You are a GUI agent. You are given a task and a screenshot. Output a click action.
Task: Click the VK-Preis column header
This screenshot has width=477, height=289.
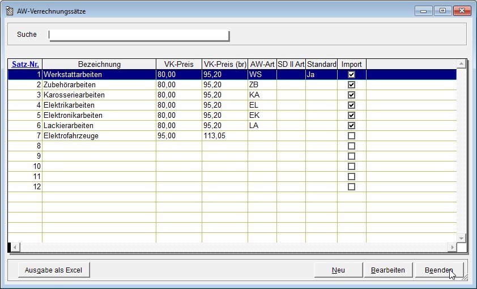pos(179,64)
